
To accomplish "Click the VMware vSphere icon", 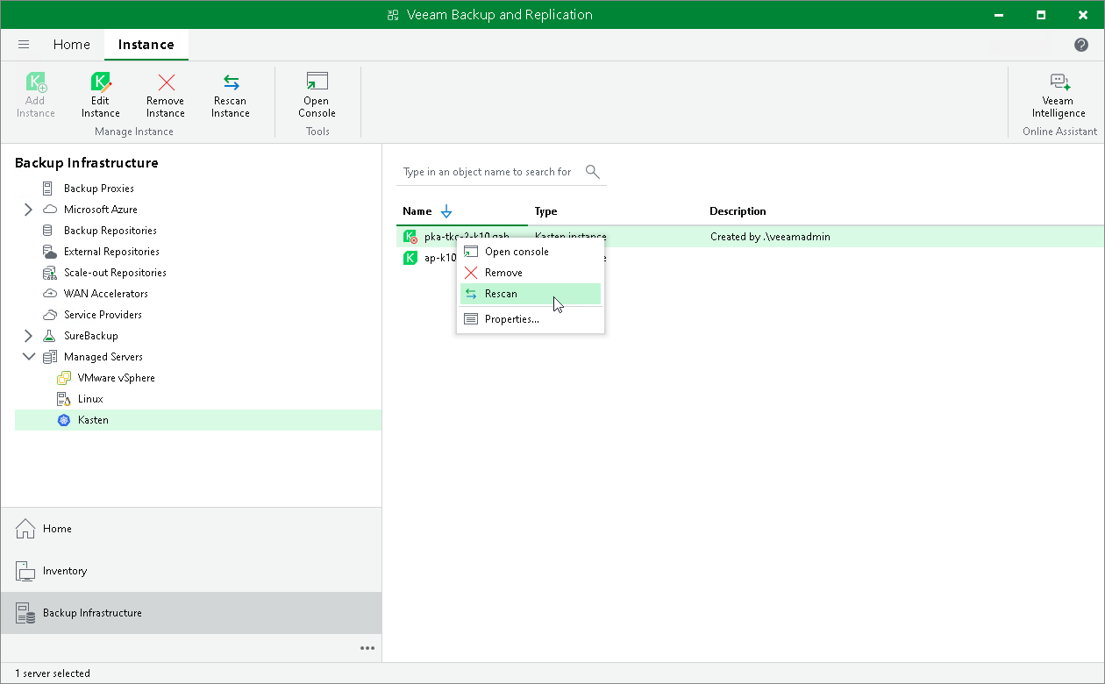I will coord(64,378).
